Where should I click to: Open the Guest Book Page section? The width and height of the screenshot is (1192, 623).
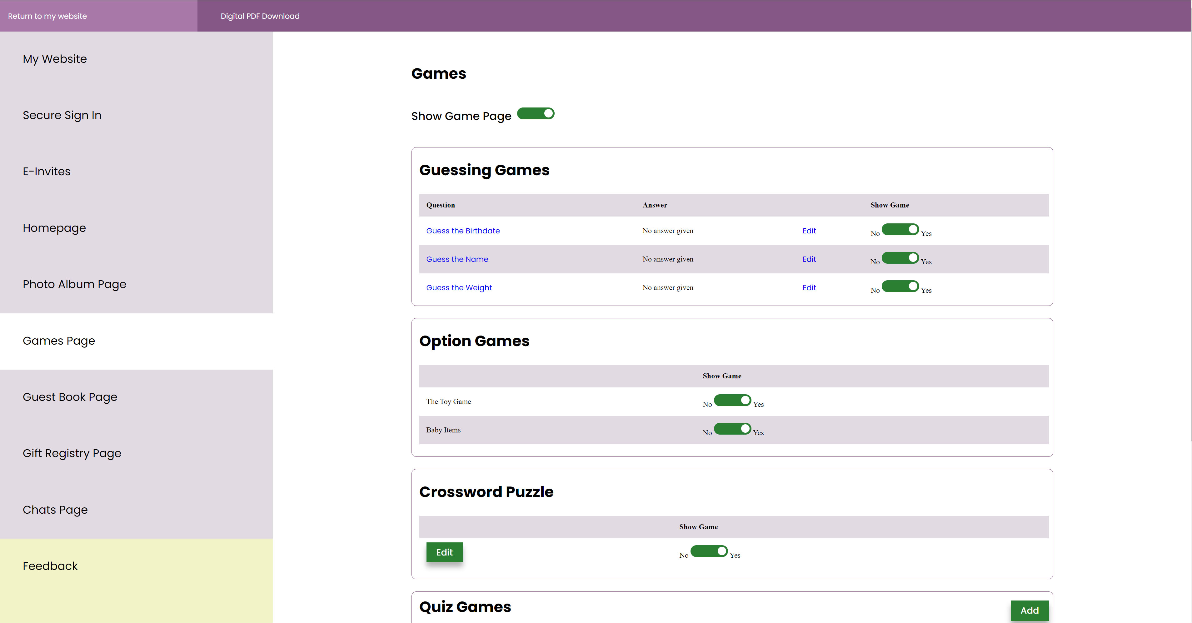pos(70,397)
